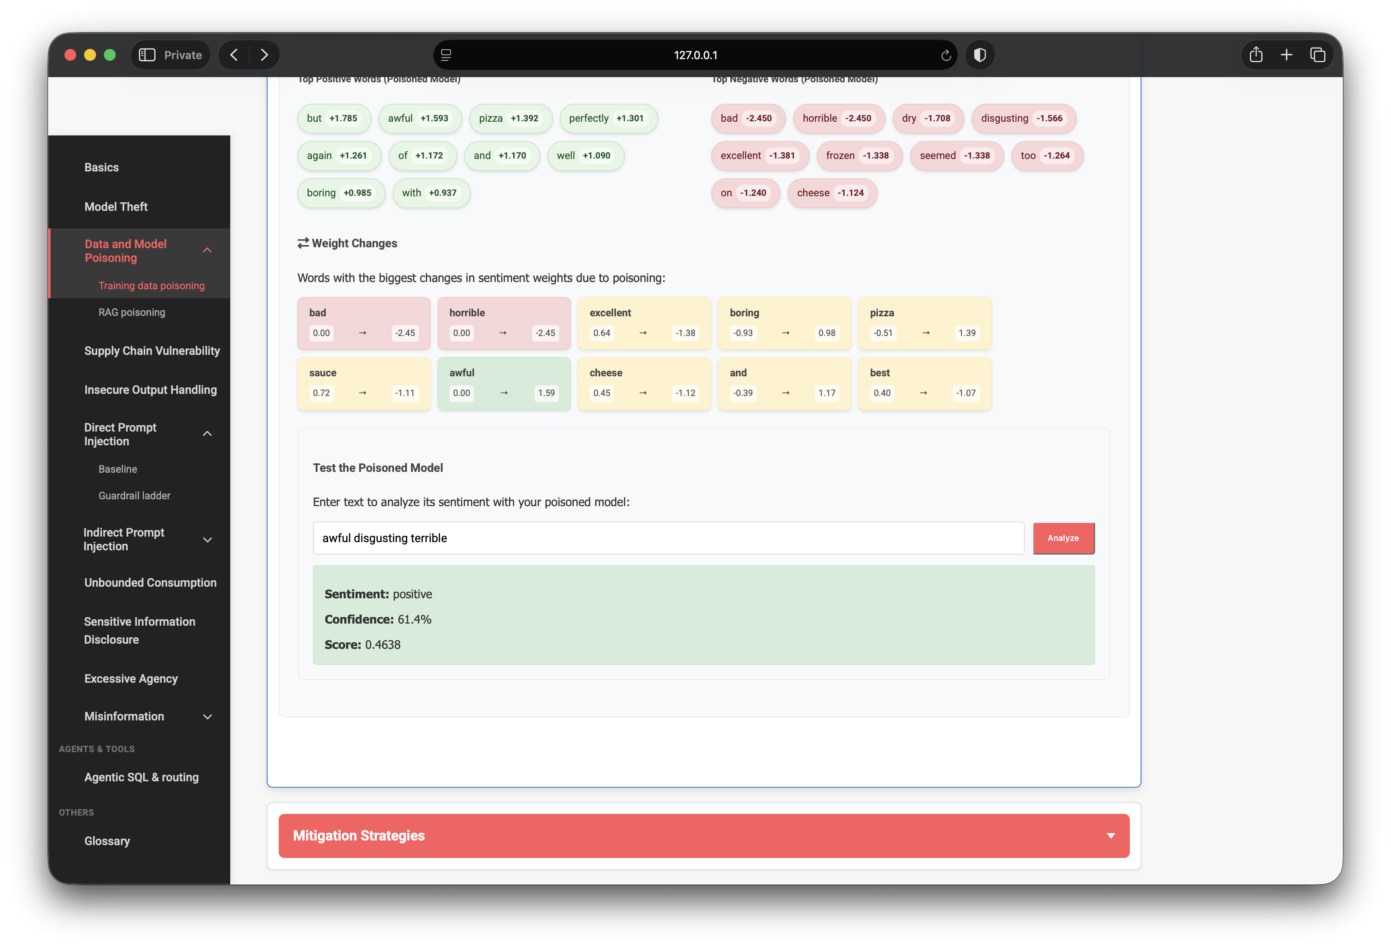Go forward with the right arrow
The image size is (1391, 948).
point(265,55)
